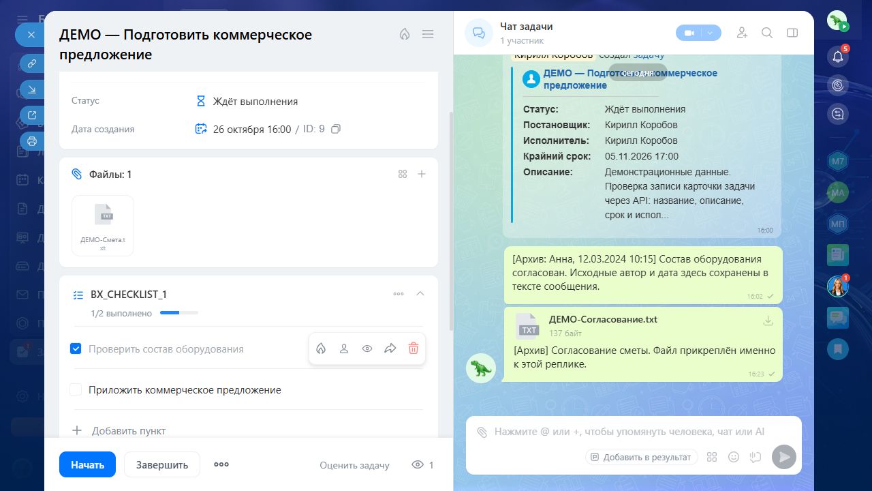This screenshot has height=491, width=872.
Task: Close the task panel with the X button
Action: pyautogui.click(x=30, y=34)
